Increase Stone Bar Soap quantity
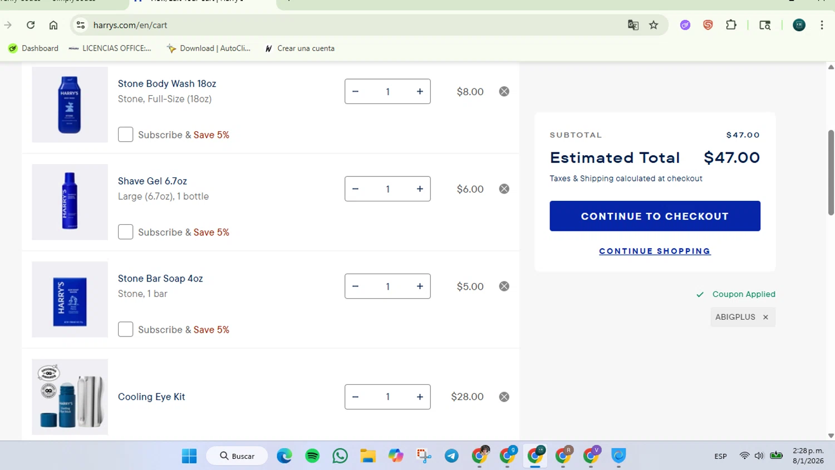 [x=420, y=286]
